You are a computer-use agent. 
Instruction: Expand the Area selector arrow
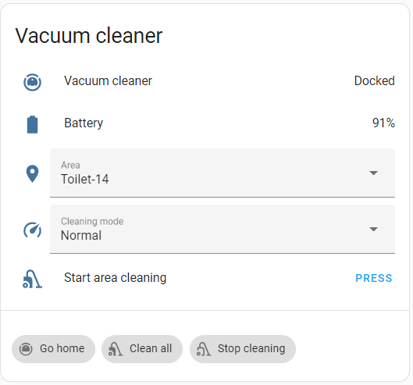(x=373, y=173)
